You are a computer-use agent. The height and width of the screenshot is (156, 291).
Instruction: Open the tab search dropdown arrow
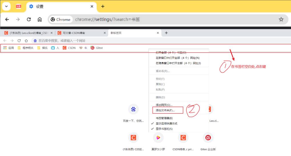[6, 6]
